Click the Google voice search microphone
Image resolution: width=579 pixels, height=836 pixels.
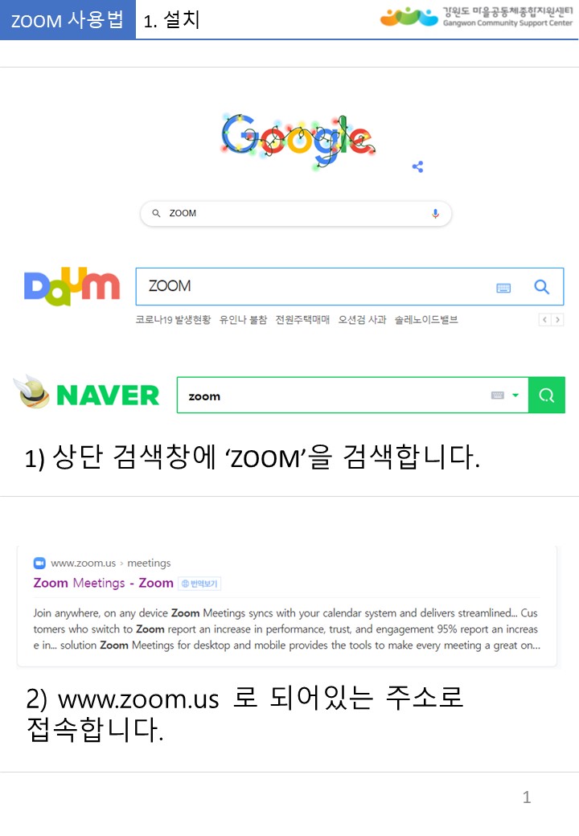pyautogui.click(x=436, y=213)
